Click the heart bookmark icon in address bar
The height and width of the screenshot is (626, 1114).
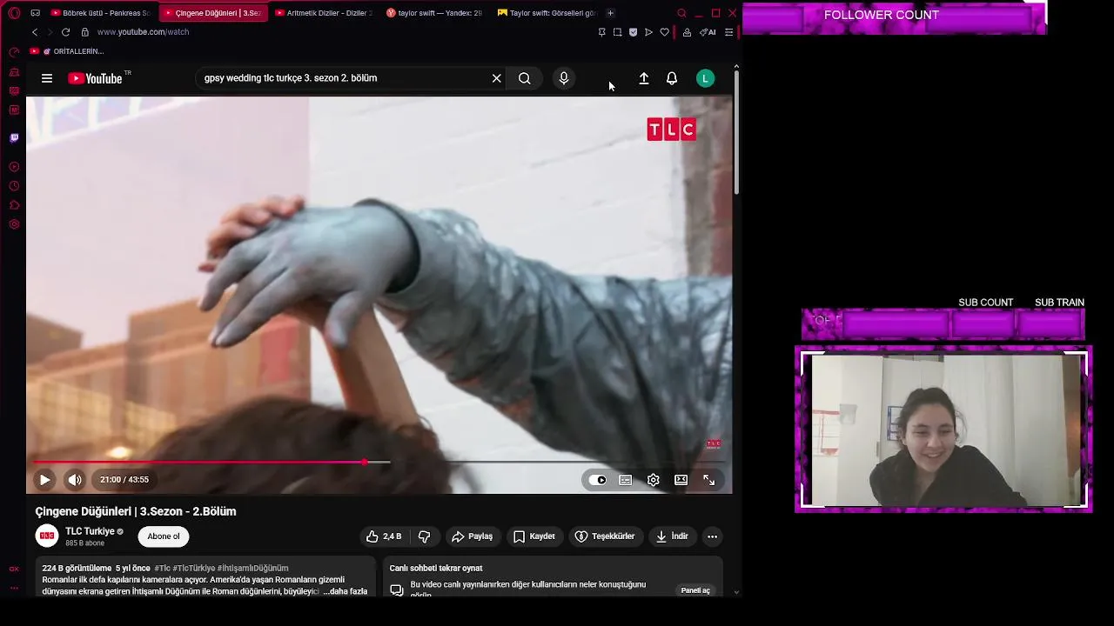[x=665, y=32]
